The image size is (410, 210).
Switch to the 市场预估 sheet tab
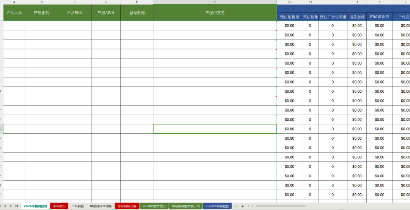pyautogui.click(x=78, y=206)
